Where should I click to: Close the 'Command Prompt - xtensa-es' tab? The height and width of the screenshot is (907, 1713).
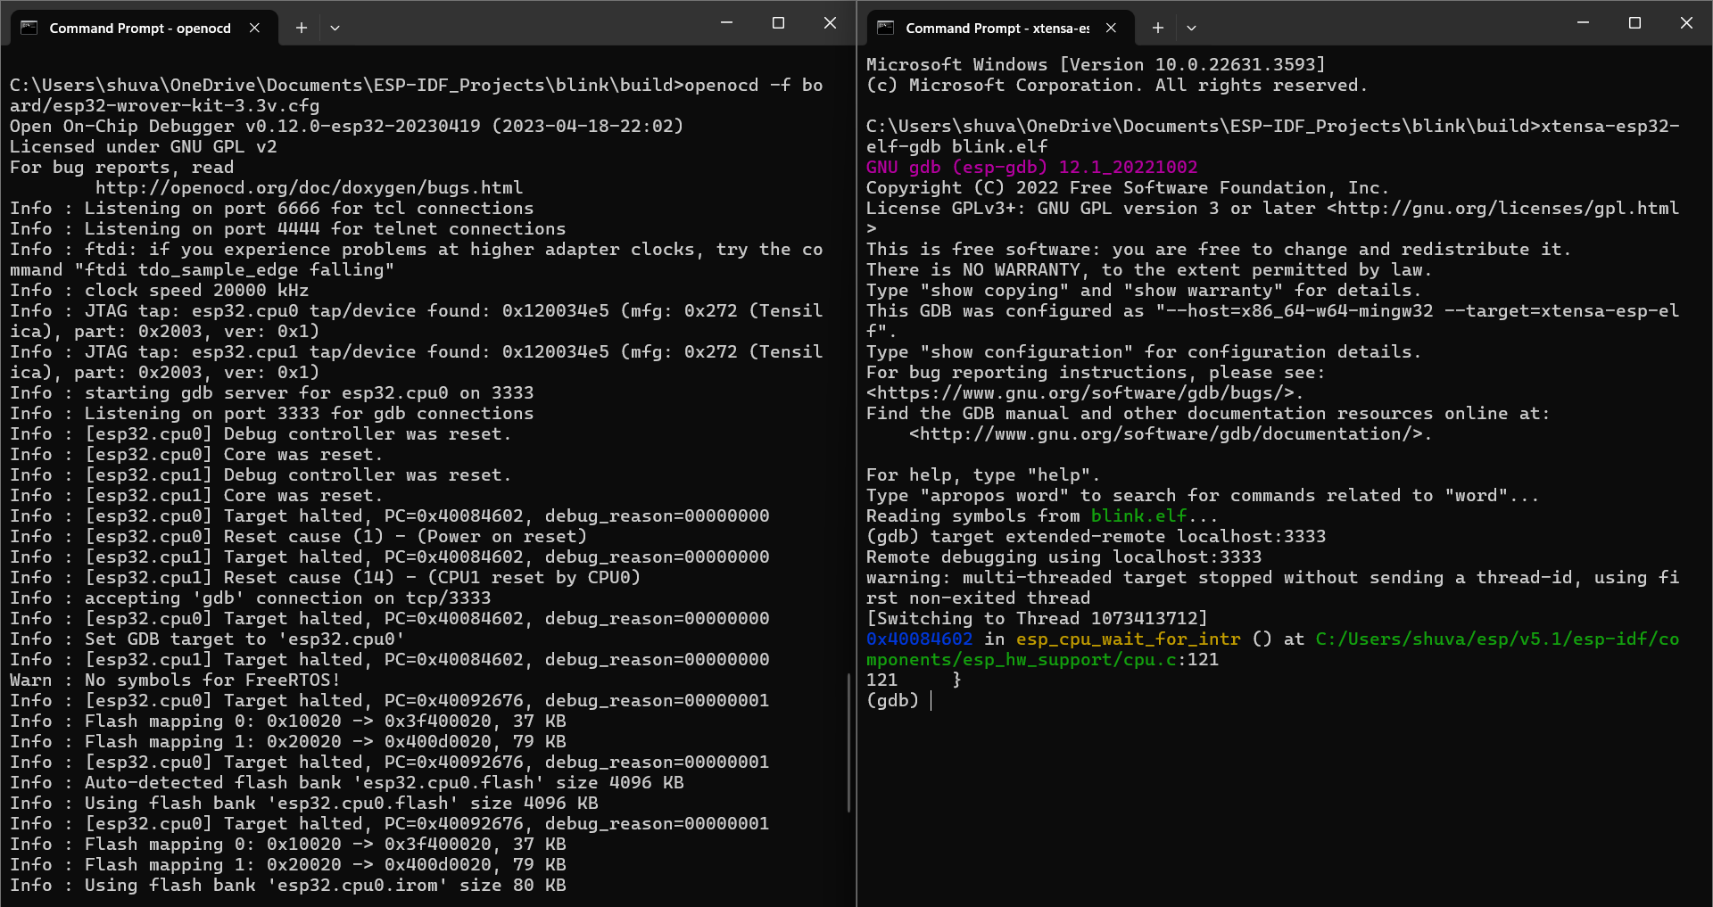1111,28
